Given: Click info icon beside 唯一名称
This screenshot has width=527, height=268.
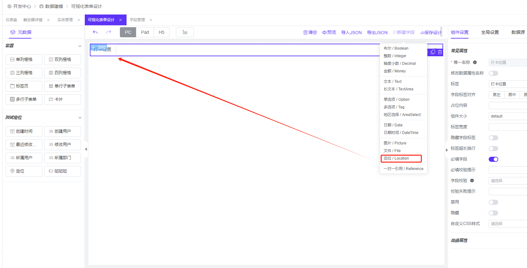Looking at the screenshot, I should point(475,63).
